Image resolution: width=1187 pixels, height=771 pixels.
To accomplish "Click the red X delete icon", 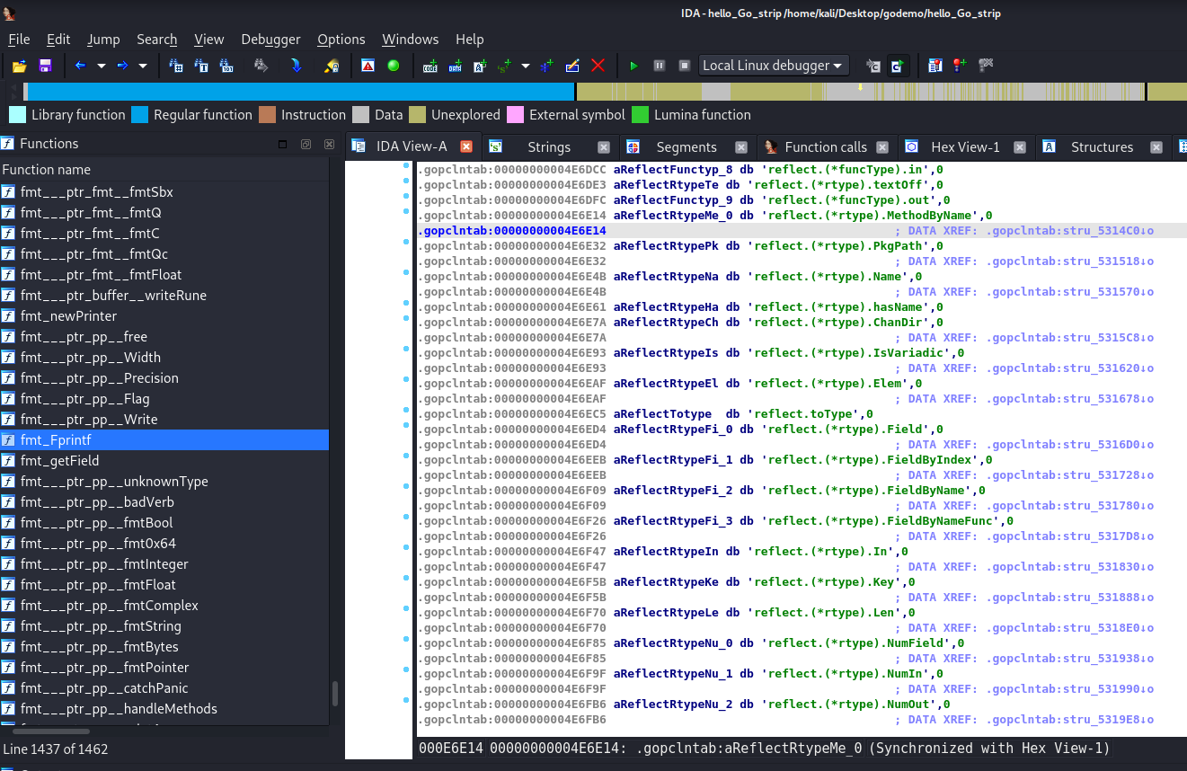I will coord(598,66).
